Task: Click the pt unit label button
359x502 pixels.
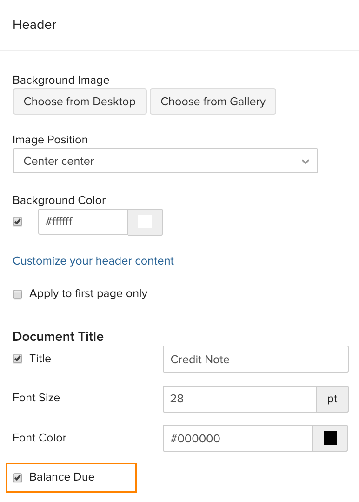Action: coord(332,399)
